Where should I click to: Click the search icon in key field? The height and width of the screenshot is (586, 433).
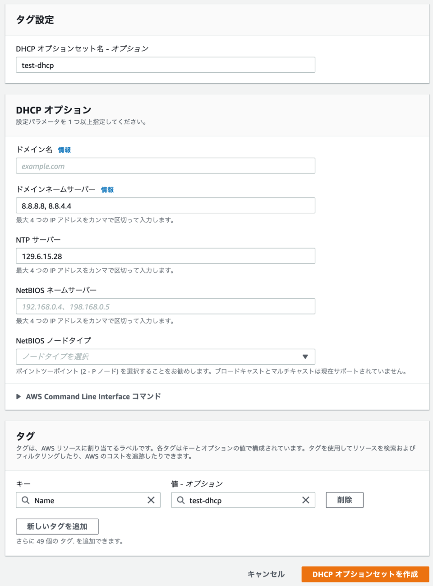click(x=26, y=500)
